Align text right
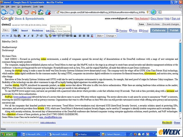Viewport: 183px width, 137px height. tap(88, 36)
